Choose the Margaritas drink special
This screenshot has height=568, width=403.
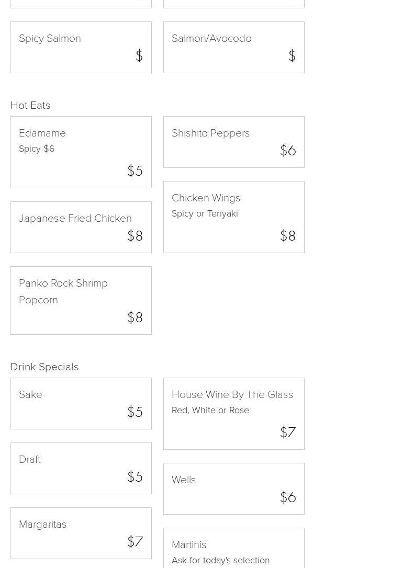(81, 533)
